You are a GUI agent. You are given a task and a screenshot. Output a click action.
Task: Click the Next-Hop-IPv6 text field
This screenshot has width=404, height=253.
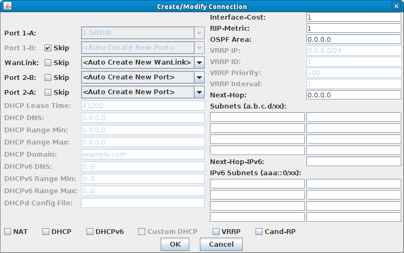[x=354, y=161]
